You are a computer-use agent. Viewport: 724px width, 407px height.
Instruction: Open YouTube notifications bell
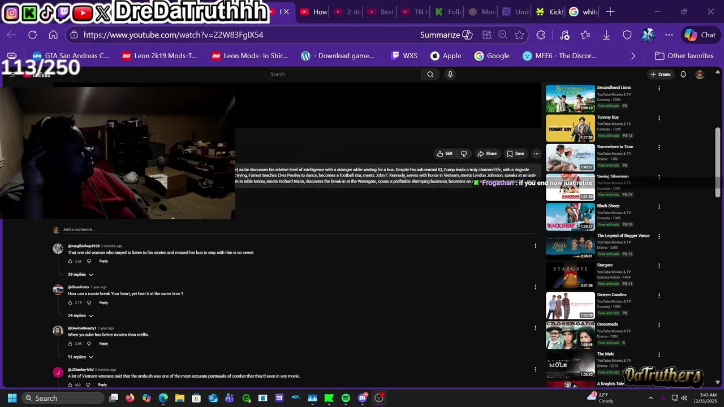[x=683, y=74]
